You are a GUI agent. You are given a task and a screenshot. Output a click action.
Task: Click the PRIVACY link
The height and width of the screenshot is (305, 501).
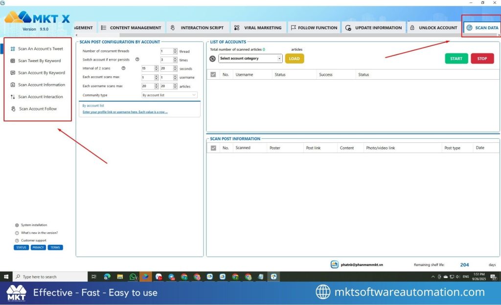tap(38, 247)
